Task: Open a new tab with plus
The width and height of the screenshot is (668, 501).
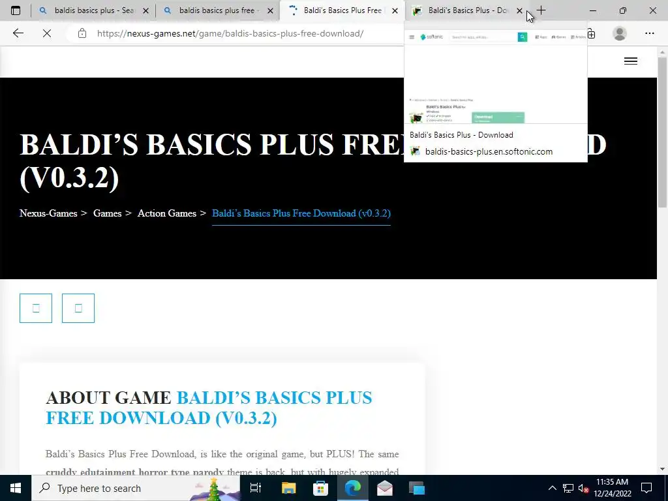Action: [541, 10]
